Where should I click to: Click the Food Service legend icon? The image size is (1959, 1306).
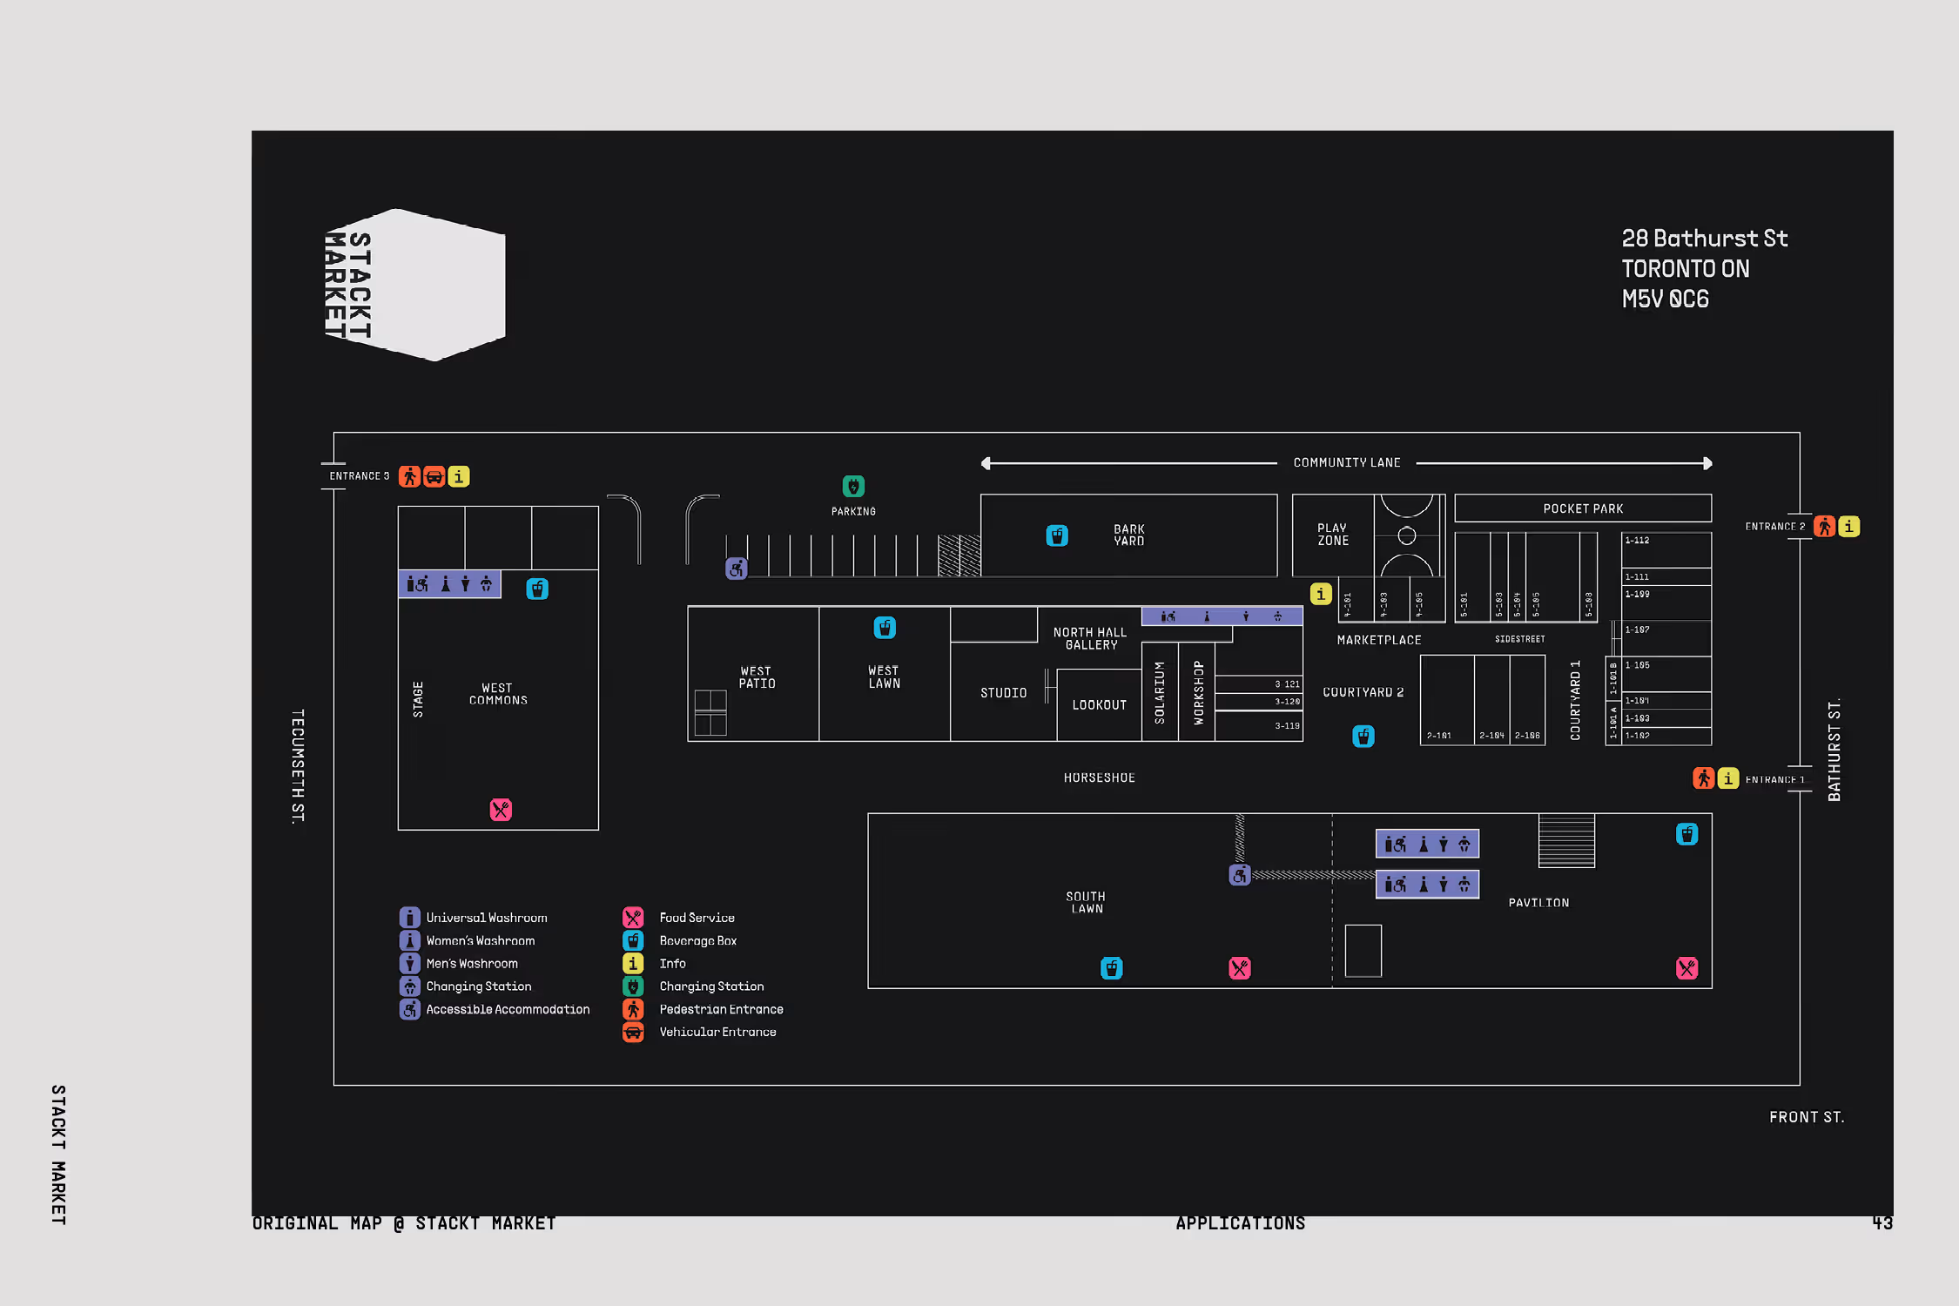pos(634,918)
